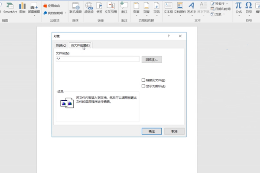Open document parts (文档部件)
Screen dimensions: 260x173
[x=180, y=8]
